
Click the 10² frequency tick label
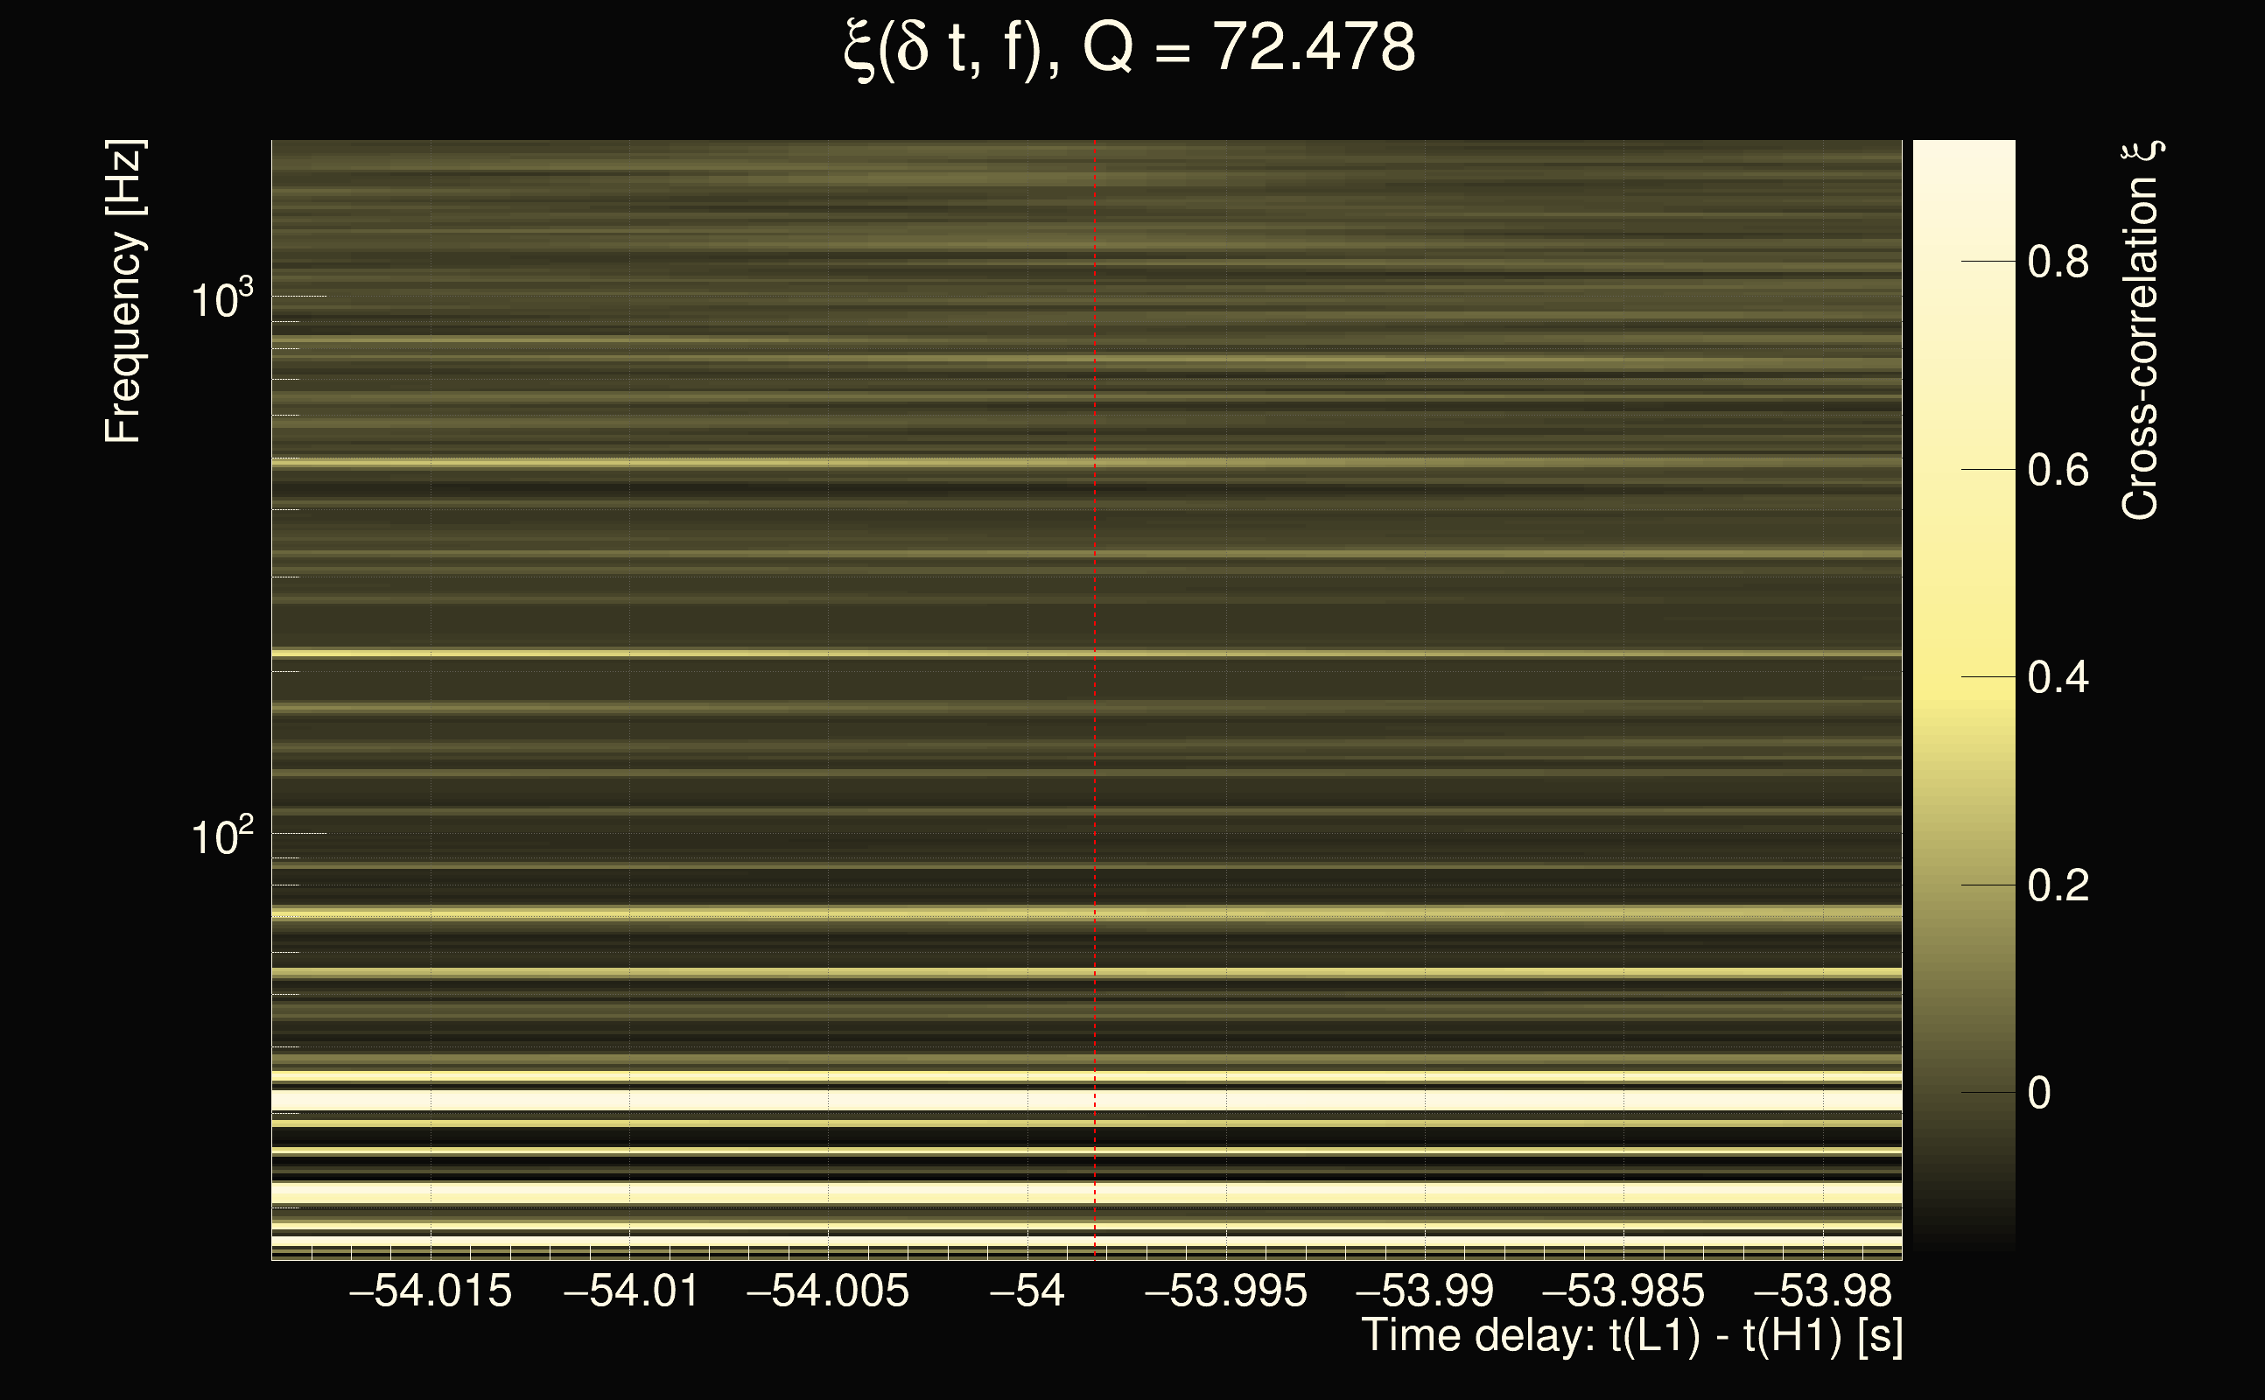click(221, 837)
